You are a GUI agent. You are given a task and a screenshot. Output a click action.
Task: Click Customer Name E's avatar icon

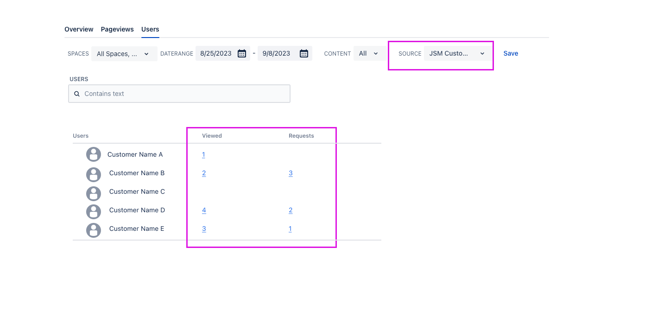(94, 230)
